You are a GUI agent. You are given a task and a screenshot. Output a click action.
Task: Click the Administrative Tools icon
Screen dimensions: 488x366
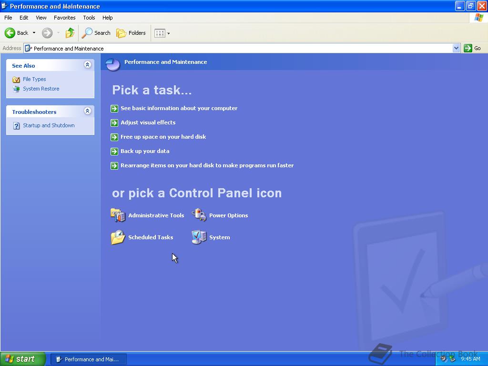[x=118, y=215]
